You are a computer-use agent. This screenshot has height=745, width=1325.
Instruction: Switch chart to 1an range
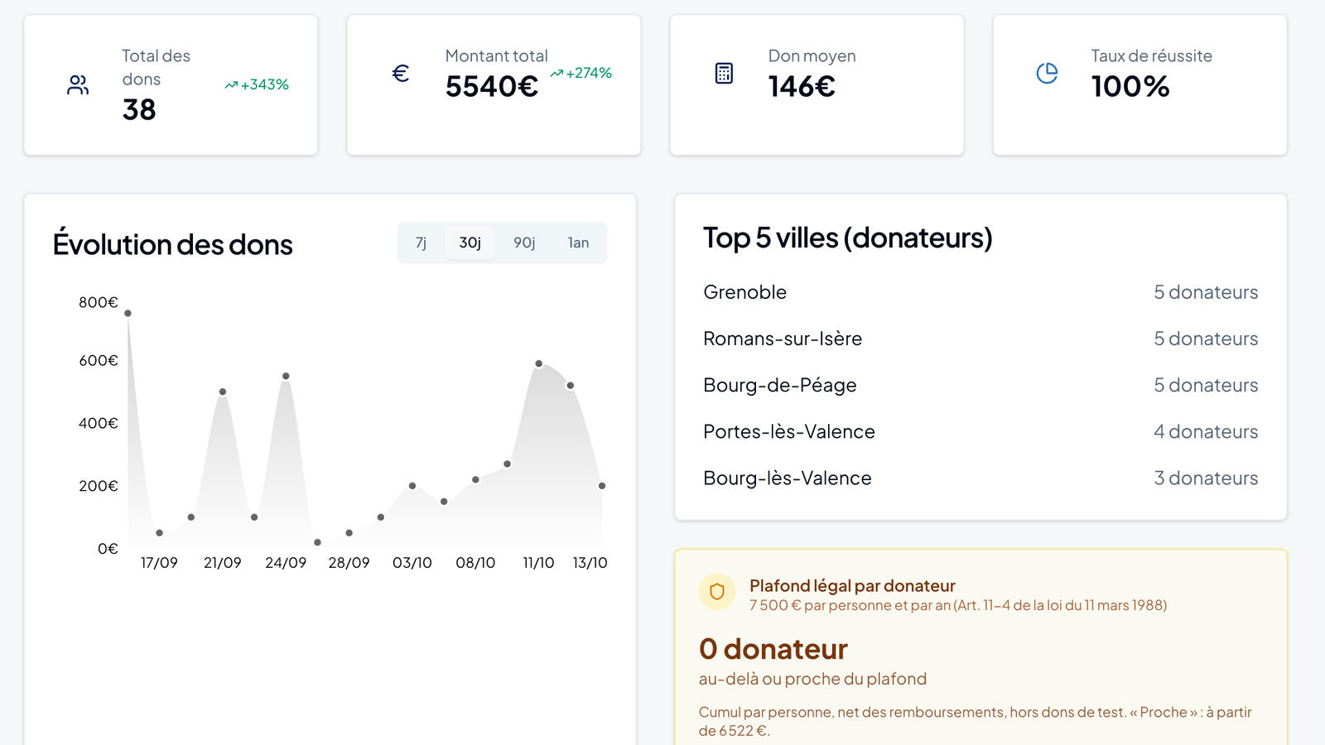click(x=578, y=243)
